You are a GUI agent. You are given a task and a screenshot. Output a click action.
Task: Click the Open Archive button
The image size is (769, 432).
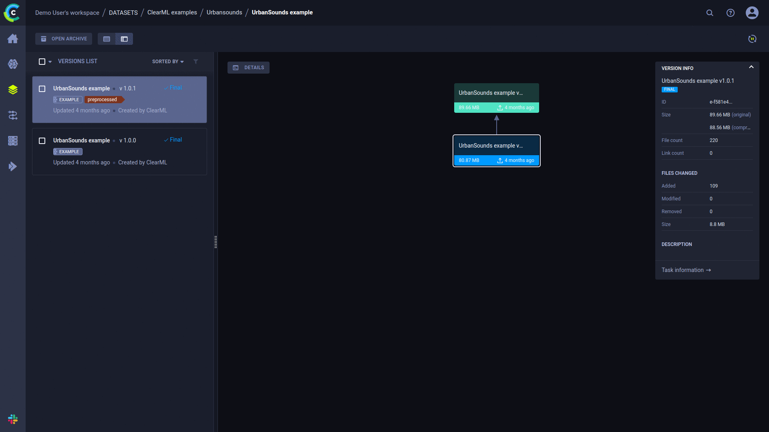coord(64,39)
